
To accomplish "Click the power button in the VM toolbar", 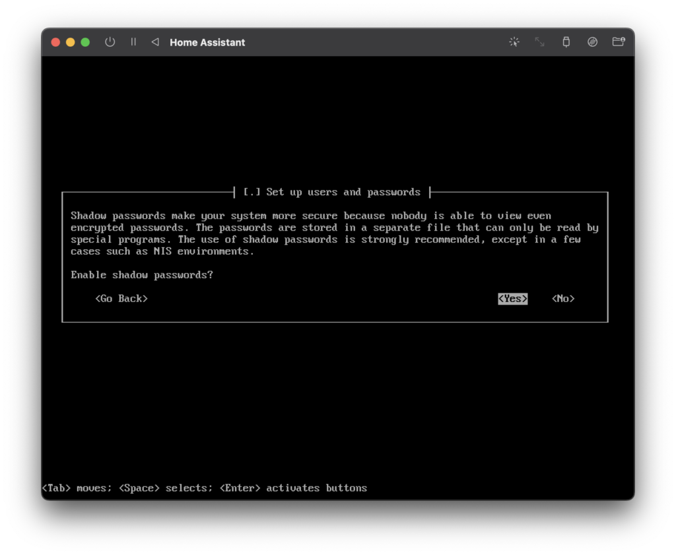I will tap(110, 42).
